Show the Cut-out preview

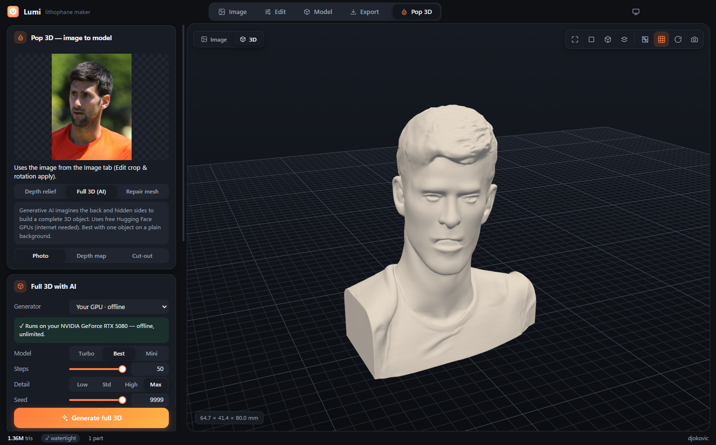click(142, 256)
